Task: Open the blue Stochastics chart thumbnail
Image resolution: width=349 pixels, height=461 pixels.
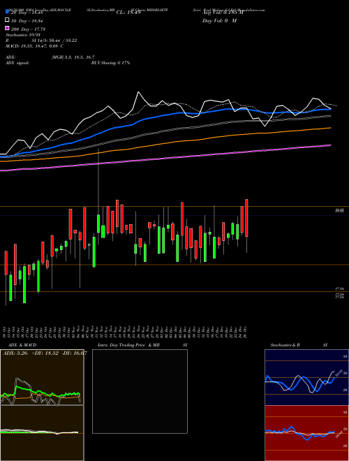Action: click(306, 377)
